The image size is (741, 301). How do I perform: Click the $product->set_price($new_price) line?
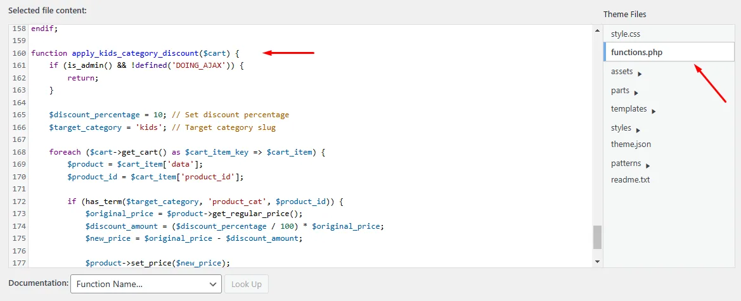pos(157,263)
